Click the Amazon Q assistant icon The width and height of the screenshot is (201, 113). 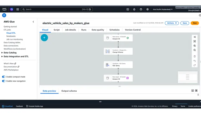(x=11, y=9)
